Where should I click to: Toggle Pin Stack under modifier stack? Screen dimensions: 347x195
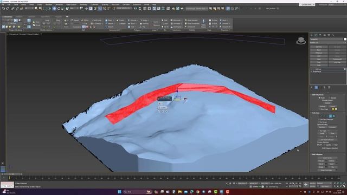coord(312,87)
